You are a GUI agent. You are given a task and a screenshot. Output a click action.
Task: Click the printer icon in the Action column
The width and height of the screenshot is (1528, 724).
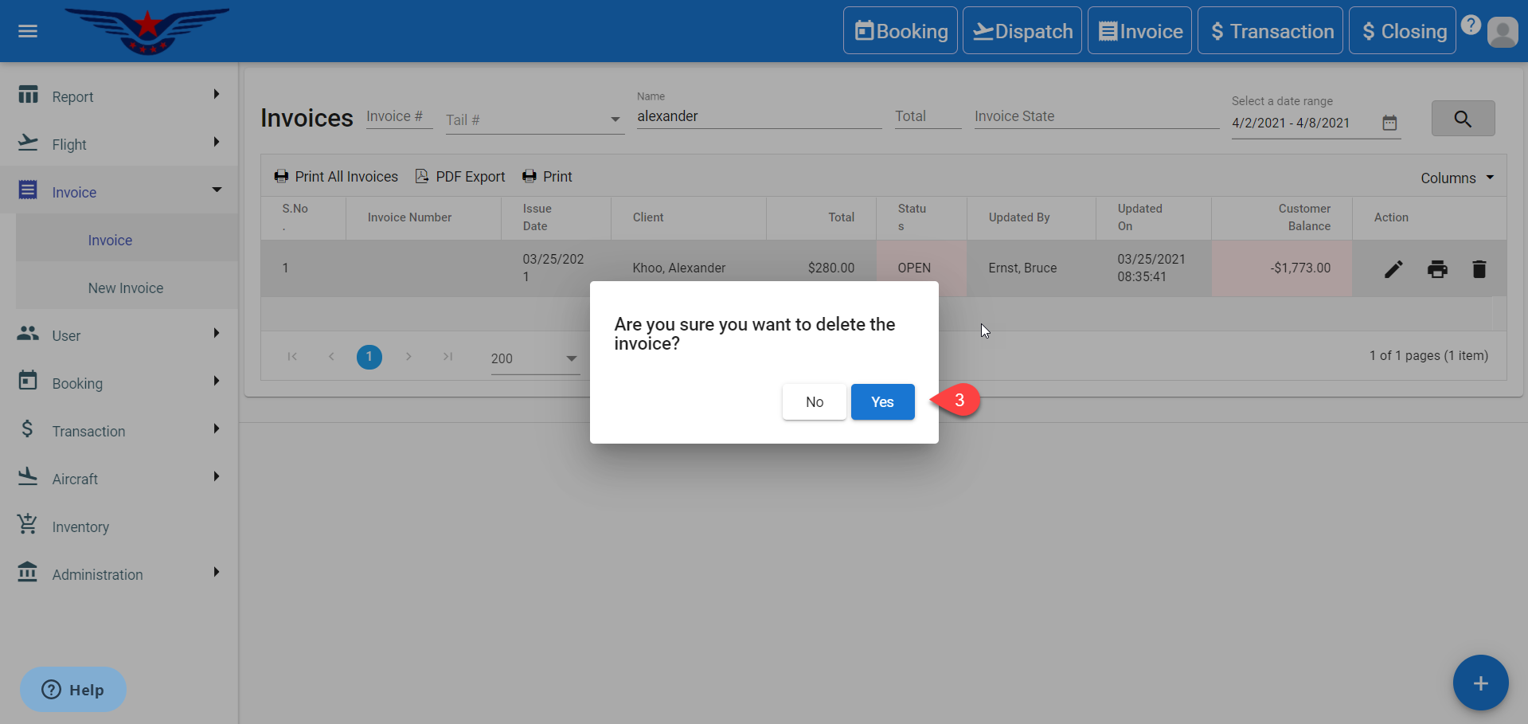(1437, 269)
